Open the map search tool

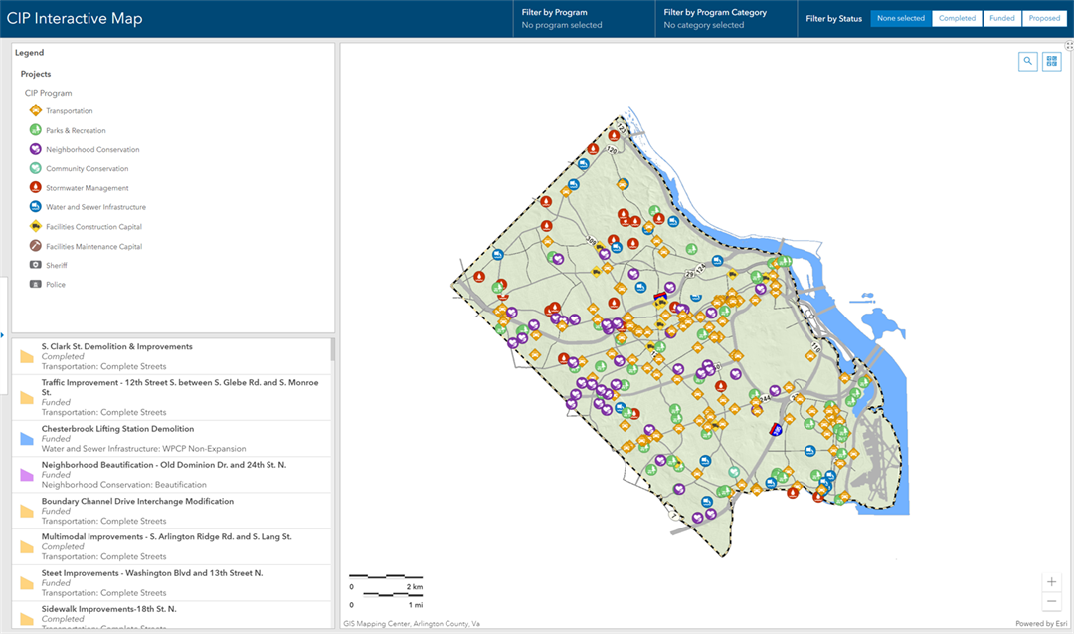[1027, 62]
